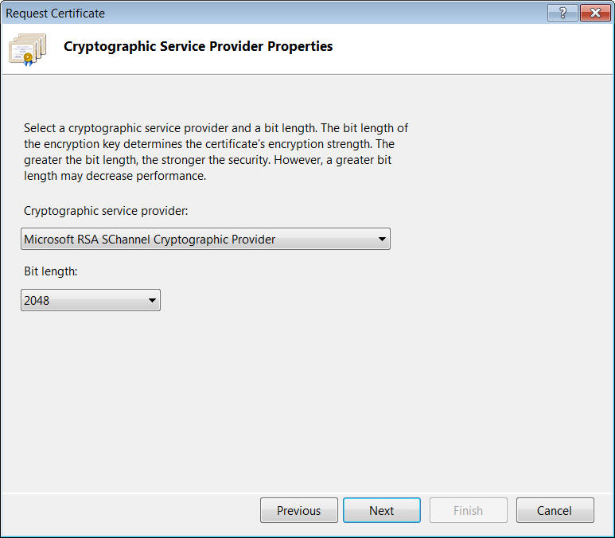Click the Cryptographic Service Provider Properties heading
Screen dimensions: 615x538
pyautogui.click(x=198, y=46)
